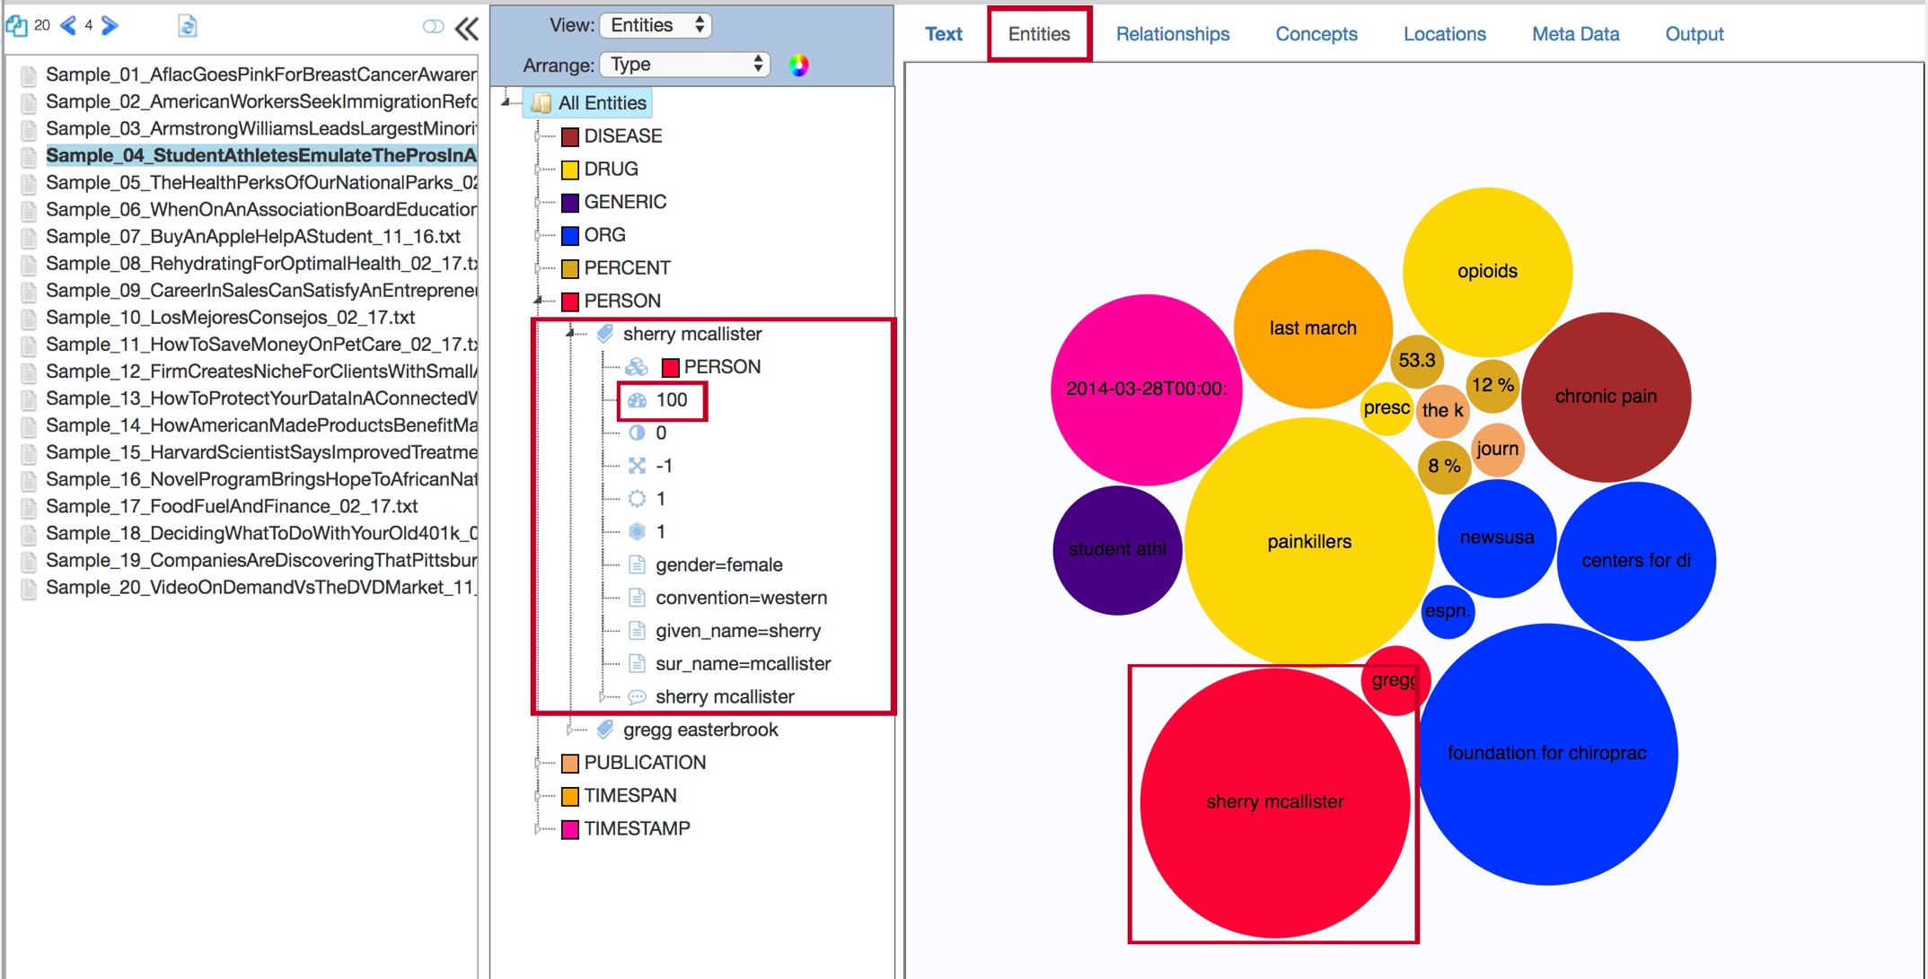Open the View dropdown
Screen dimensions: 1928x979
click(x=656, y=25)
